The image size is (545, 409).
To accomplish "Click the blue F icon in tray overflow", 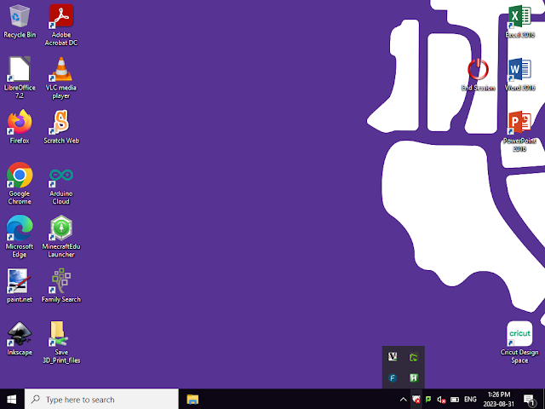I will 393,377.
